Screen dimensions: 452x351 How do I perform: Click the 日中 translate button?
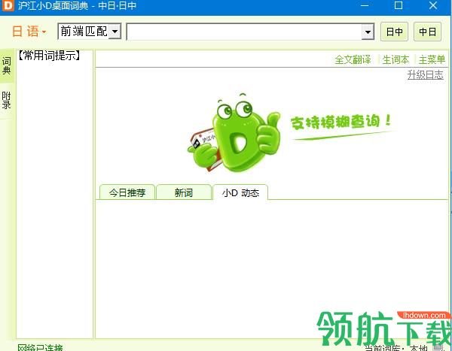tap(394, 32)
